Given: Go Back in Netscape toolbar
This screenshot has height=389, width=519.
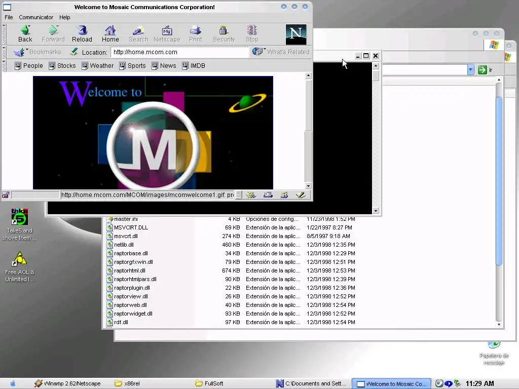Looking at the screenshot, I should (x=25, y=34).
